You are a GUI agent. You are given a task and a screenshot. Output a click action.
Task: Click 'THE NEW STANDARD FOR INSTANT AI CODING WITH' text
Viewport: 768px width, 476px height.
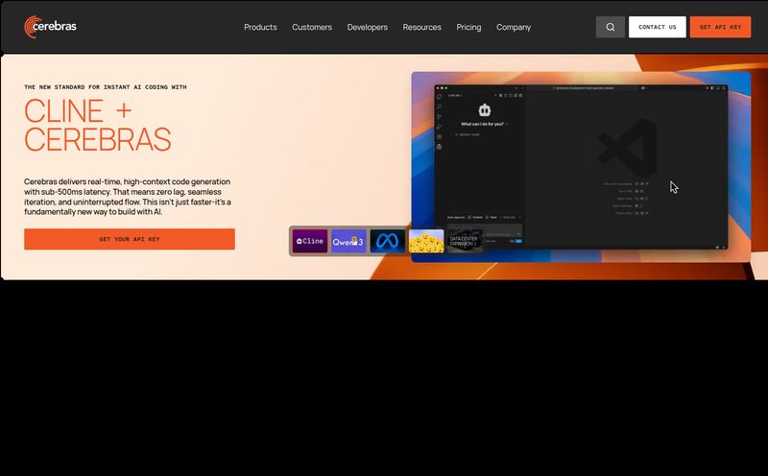coord(106,86)
